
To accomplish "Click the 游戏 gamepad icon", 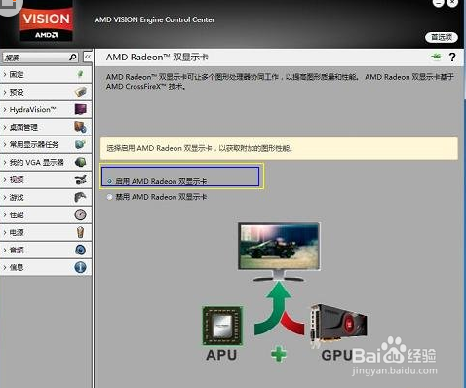I will tap(80, 197).
